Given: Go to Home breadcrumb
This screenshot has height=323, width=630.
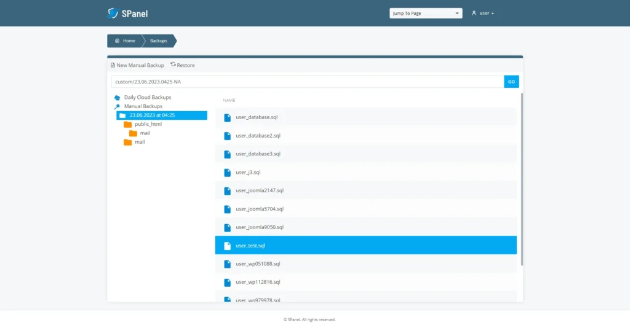Looking at the screenshot, I should (124, 41).
